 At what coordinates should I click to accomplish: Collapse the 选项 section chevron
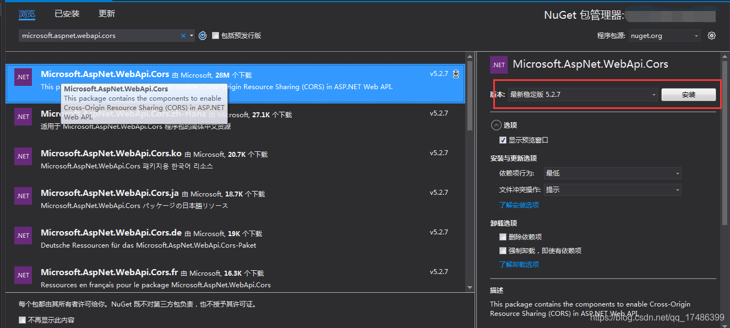pos(496,125)
